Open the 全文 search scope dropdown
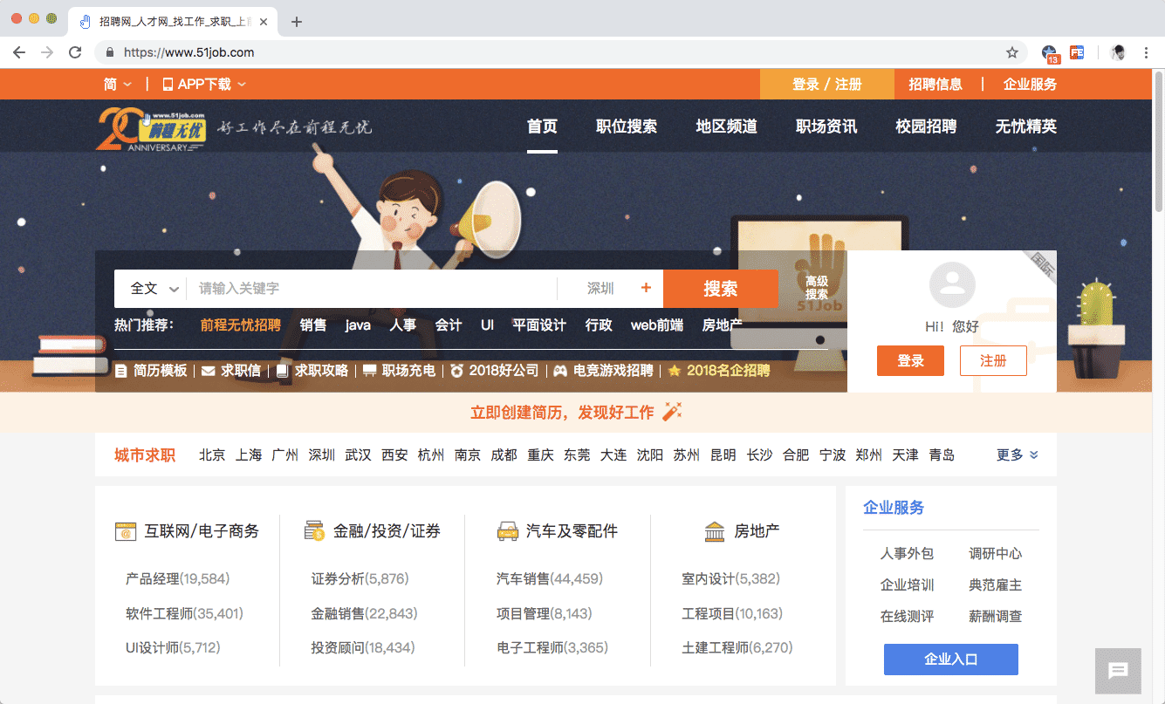Viewport: 1165px width, 704px height. pyautogui.click(x=155, y=288)
